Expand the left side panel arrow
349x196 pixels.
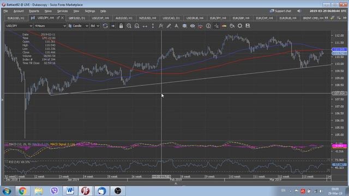(2, 100)
